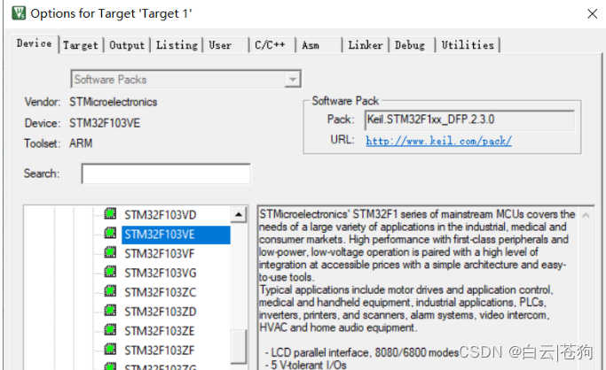Open the keil.com/pack URL link

(438, 141)
